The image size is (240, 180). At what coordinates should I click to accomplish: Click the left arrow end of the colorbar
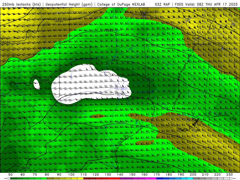pyautogui.click(x=7, y=178)
